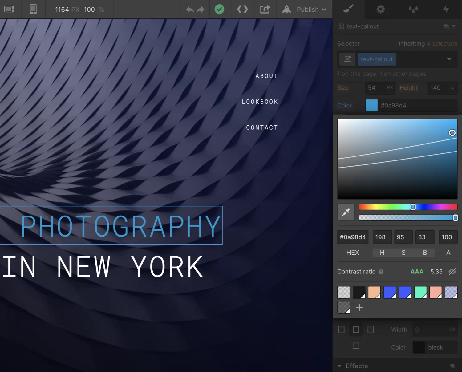Toggle the HSB color mode label
Image resolution: width=462 pixels, height=372 pixels.
pyautogui.click(x=403, y=253)
